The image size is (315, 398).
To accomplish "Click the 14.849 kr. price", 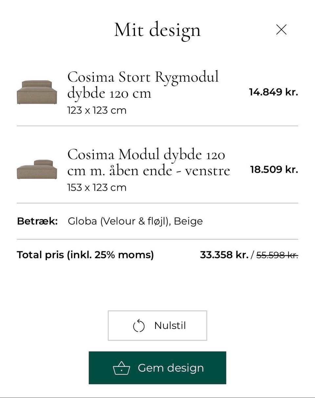I will [x=273, y=92].
